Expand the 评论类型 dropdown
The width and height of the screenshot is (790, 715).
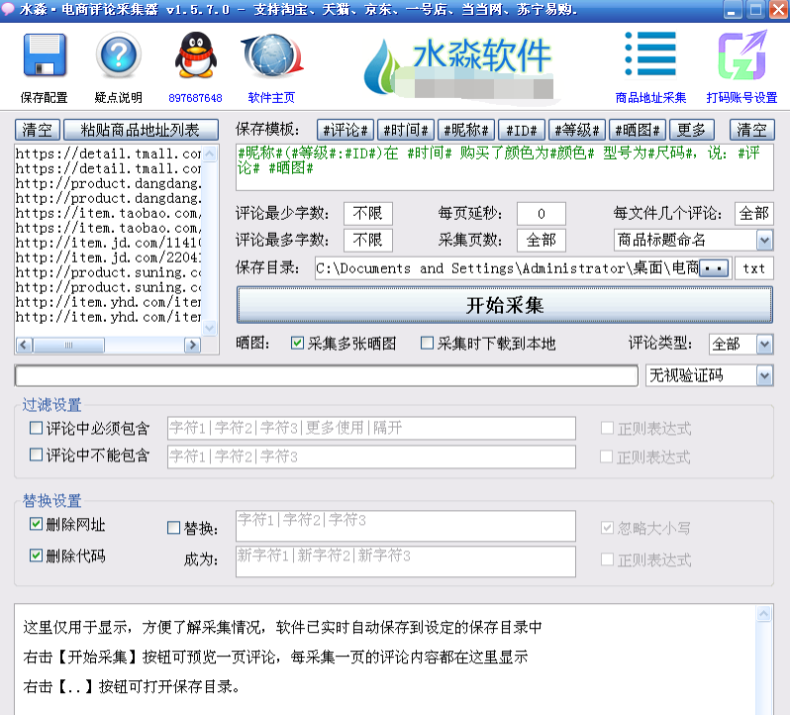pyautogui.click(x=764, y=345)
